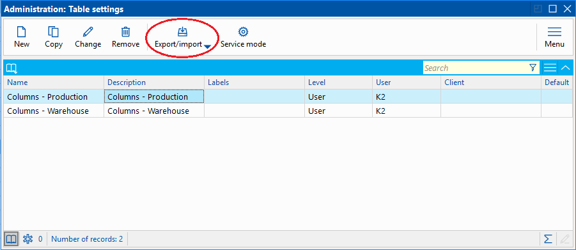Collapse the grid panel with the up chevron

[x=565, y=68]
